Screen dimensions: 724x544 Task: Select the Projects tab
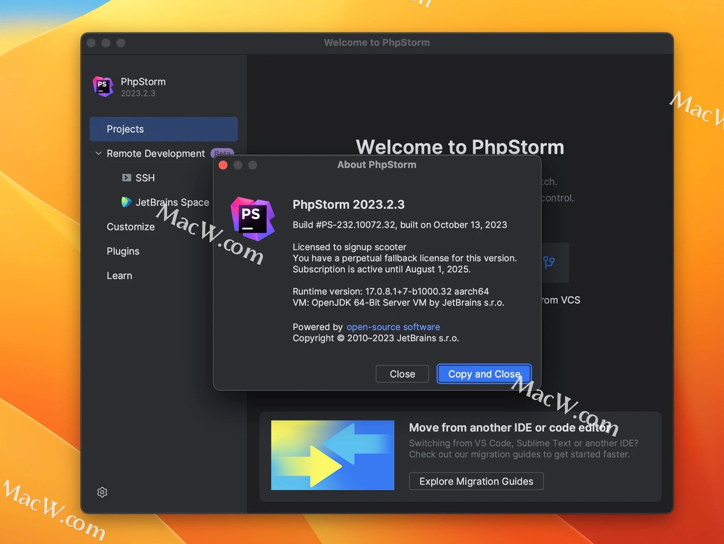click(164, 129)
